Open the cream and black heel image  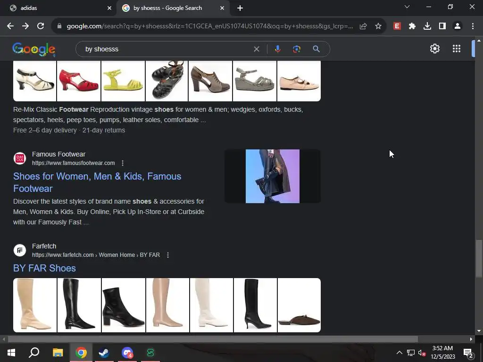point(35,81)
